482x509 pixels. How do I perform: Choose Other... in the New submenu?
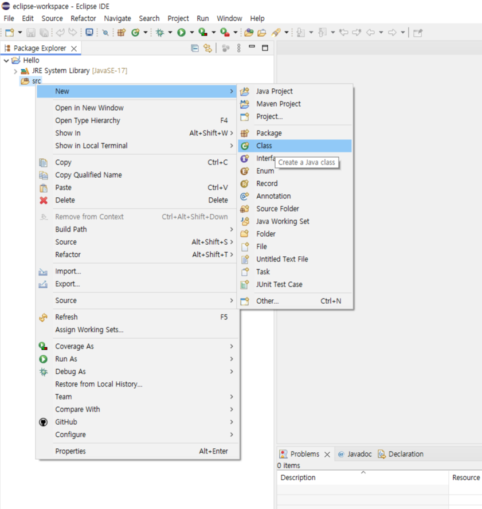click(295, 301)
